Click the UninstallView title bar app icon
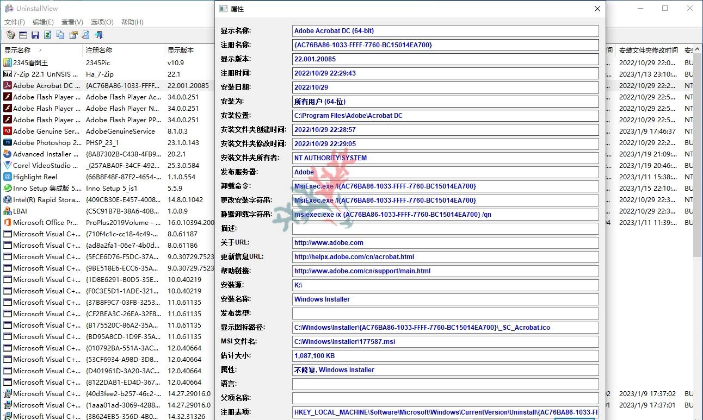Screen dimensions: 703x420 pyautogui.click(x=9, y=8)
